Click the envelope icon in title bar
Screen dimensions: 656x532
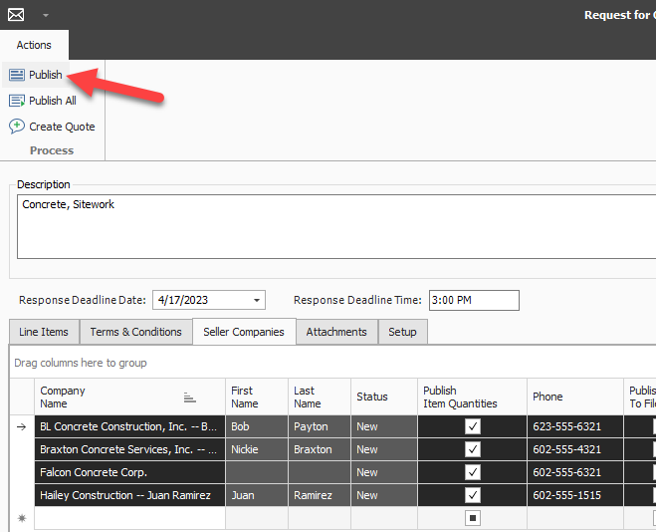click(16, 15)
